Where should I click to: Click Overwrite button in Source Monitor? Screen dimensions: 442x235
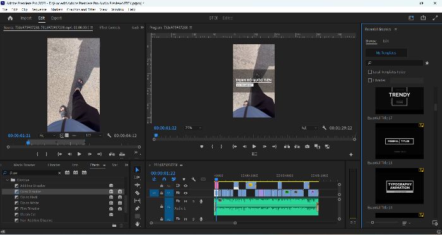coord(122,154)
